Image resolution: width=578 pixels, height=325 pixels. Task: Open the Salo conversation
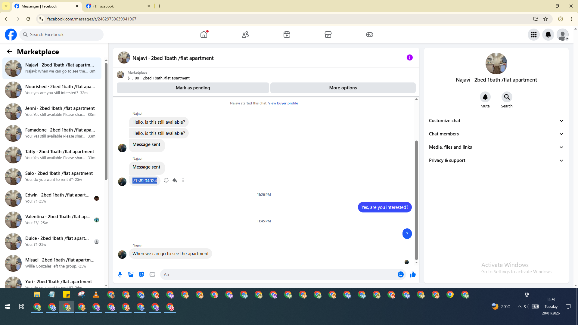52,176
